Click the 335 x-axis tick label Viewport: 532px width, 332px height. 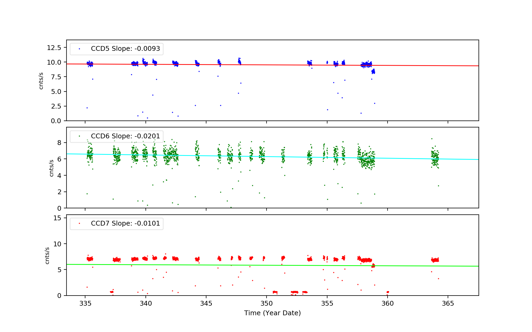pos(85,304)
